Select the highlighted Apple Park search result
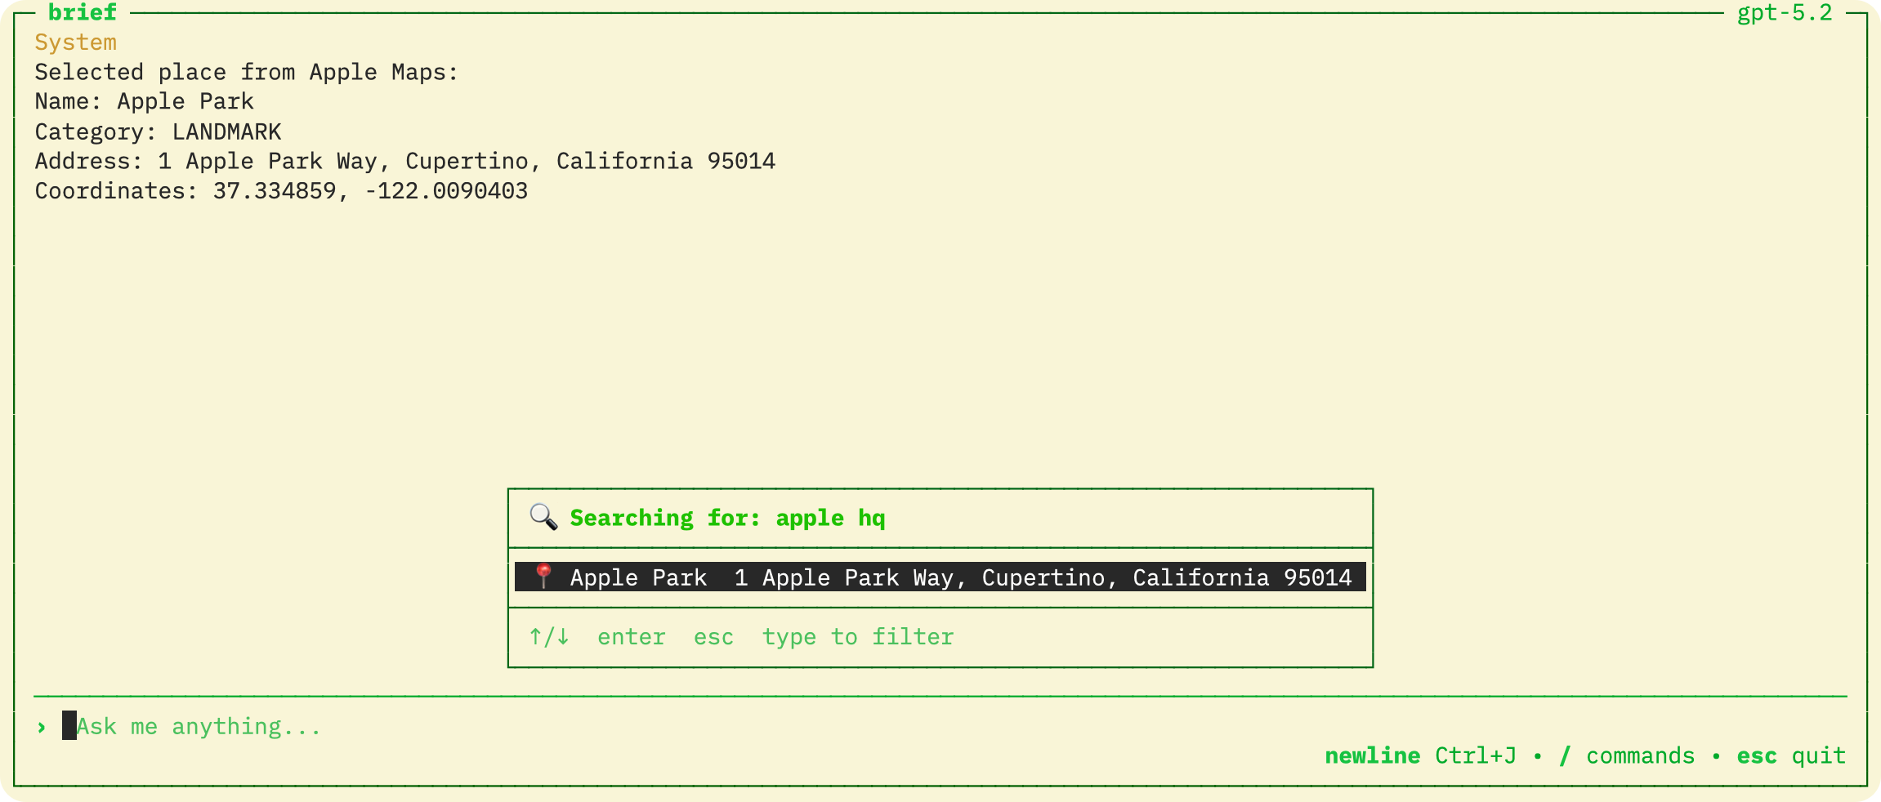The height and width of the screenshot is (802, 1881). point(938,577)
